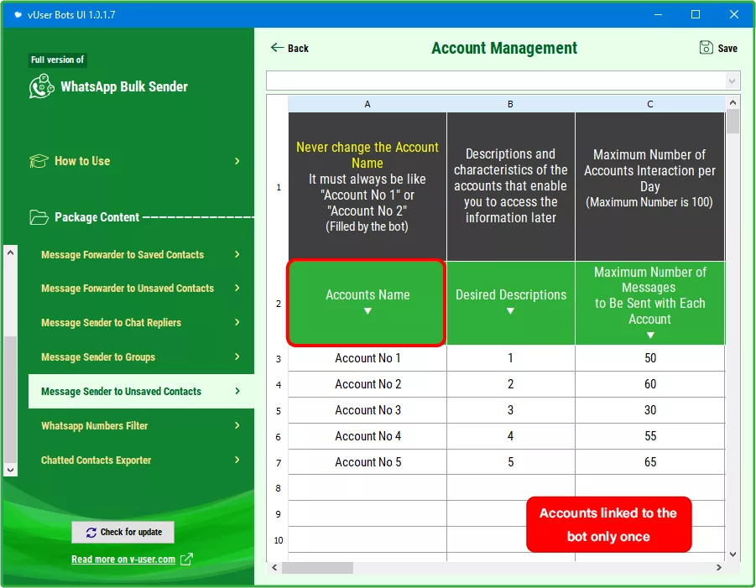Click the Save floppy disk icon
Viewport: 756px width, 588px height.
(x=706, y=47)
